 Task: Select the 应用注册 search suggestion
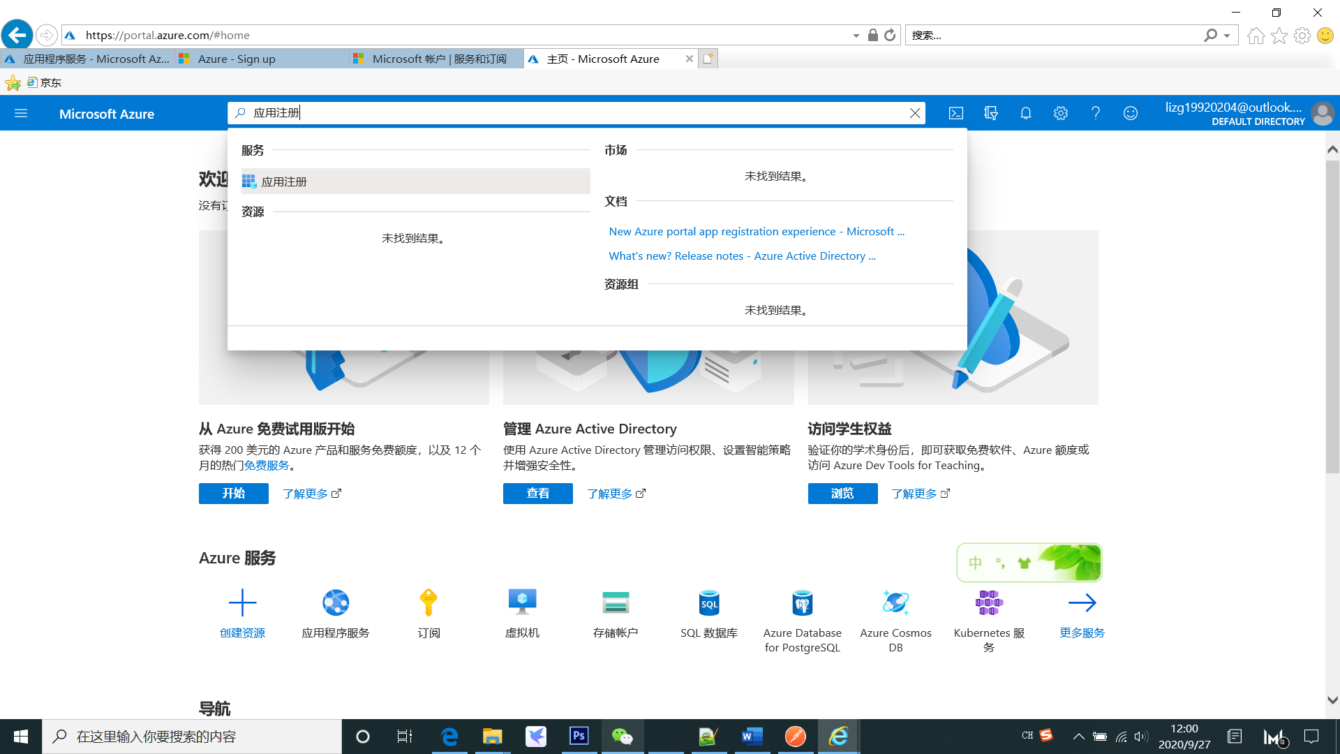(x=284, y=181)
